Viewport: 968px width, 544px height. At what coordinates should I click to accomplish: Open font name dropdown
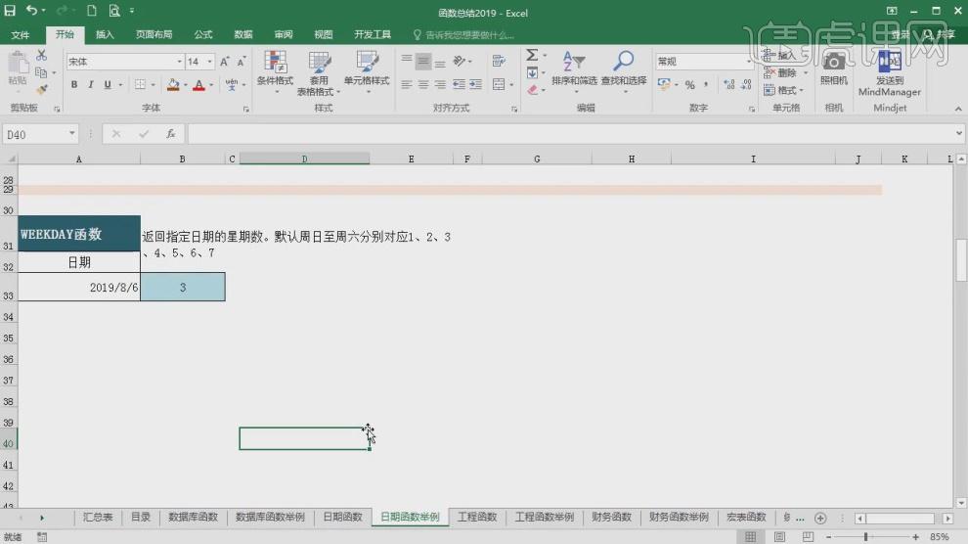coord(179,62)
